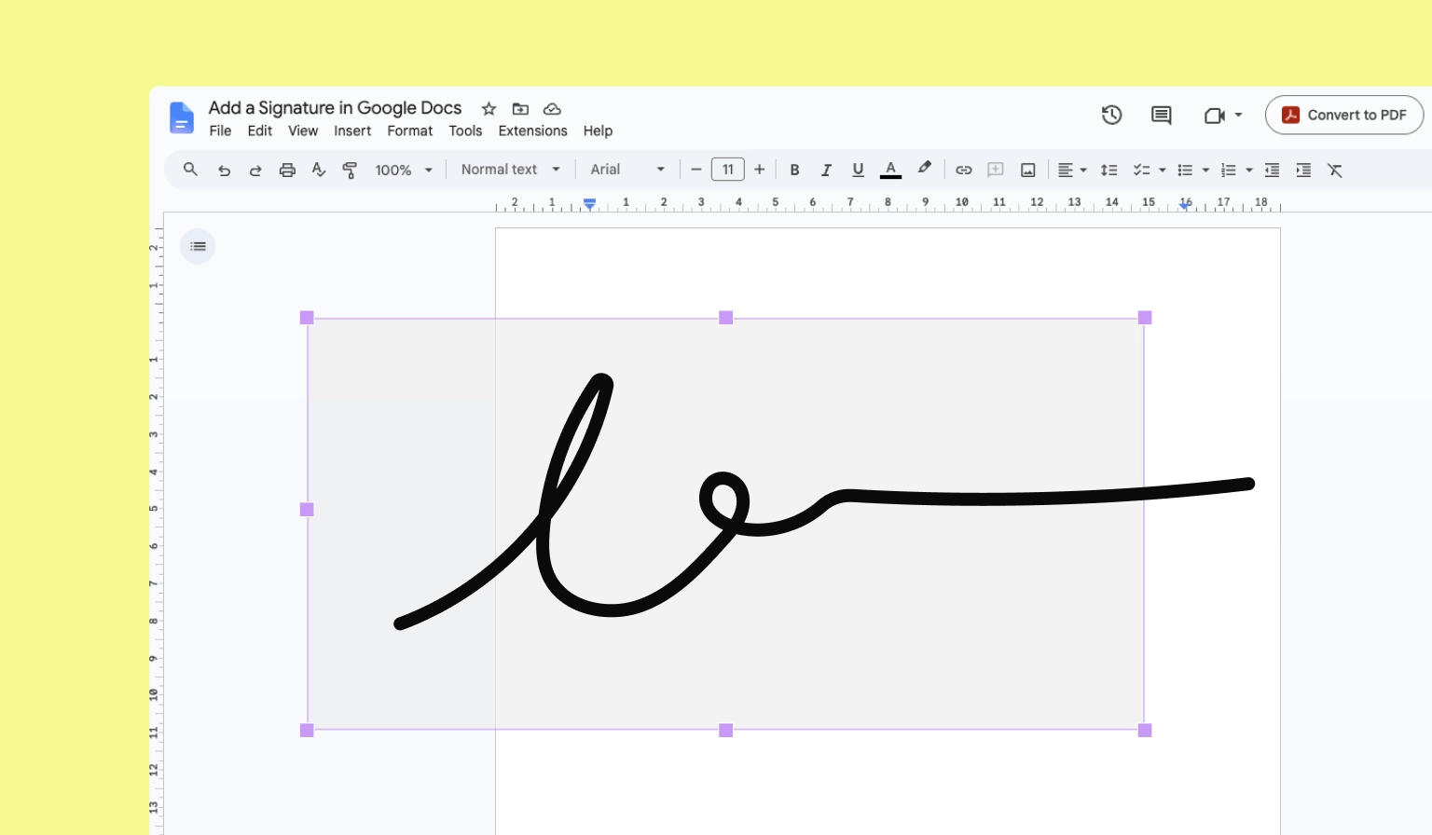
Task: Click the checklist icon
Action: point(1141,170)
